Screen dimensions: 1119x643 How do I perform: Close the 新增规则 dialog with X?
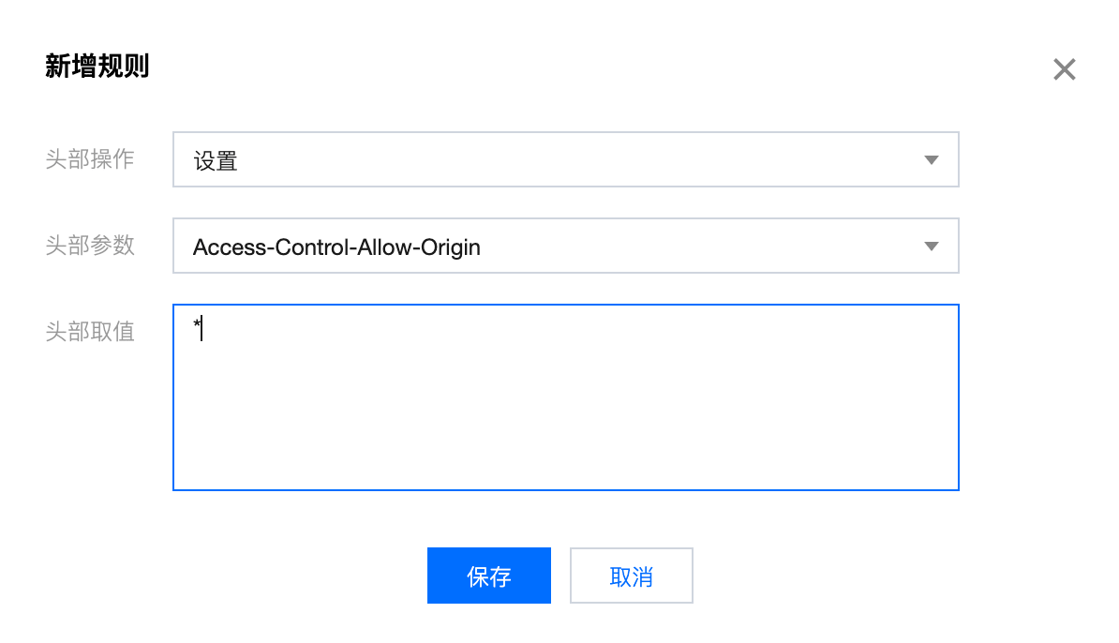click(x=1064, y=69)
